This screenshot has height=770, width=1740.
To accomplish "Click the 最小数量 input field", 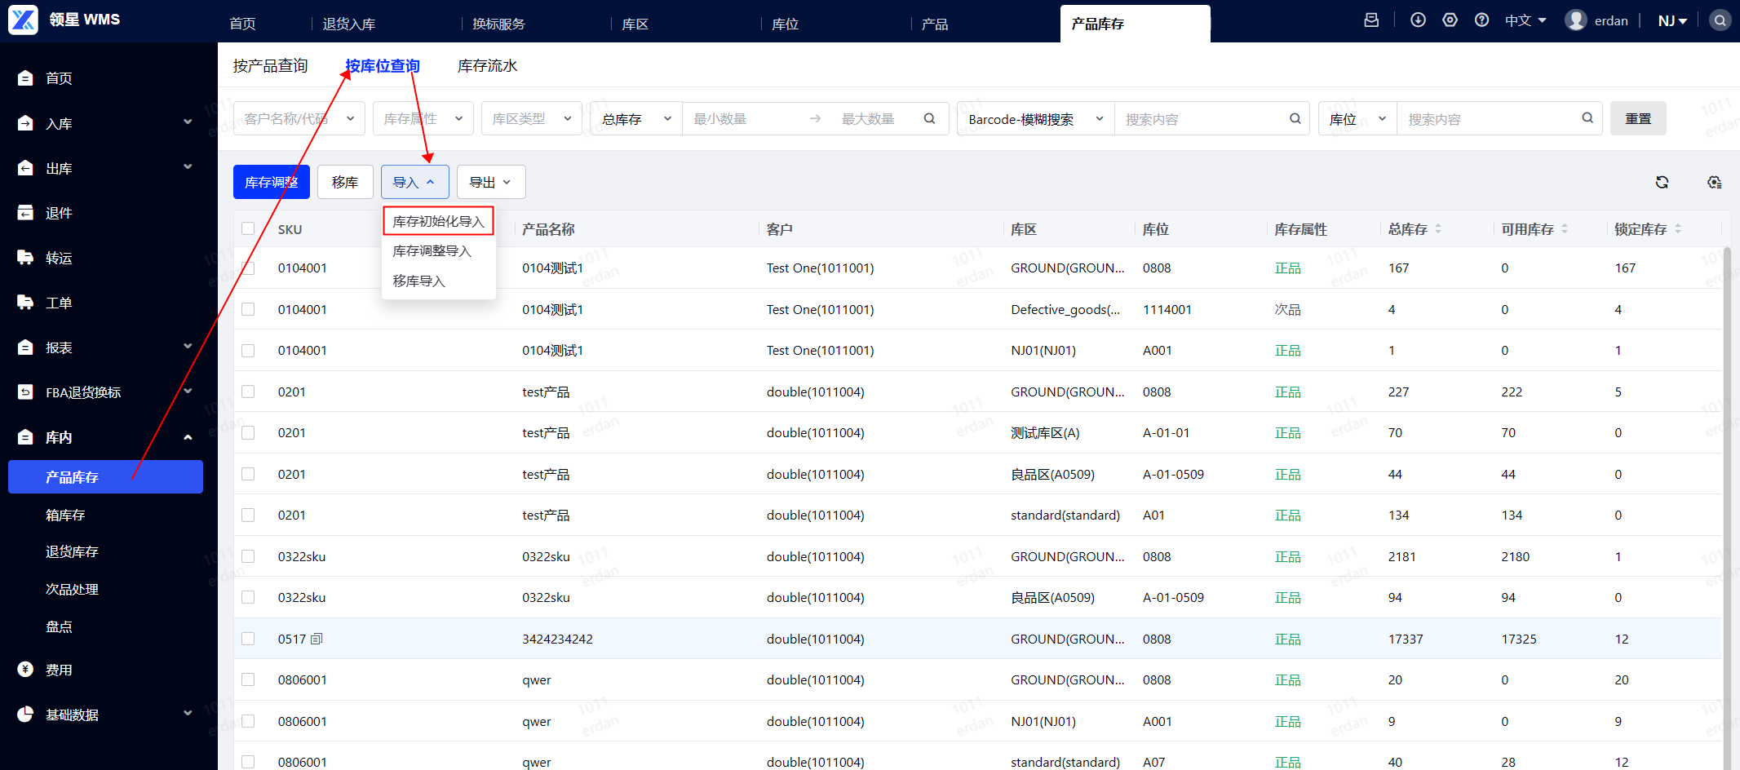I will [742, 119].
